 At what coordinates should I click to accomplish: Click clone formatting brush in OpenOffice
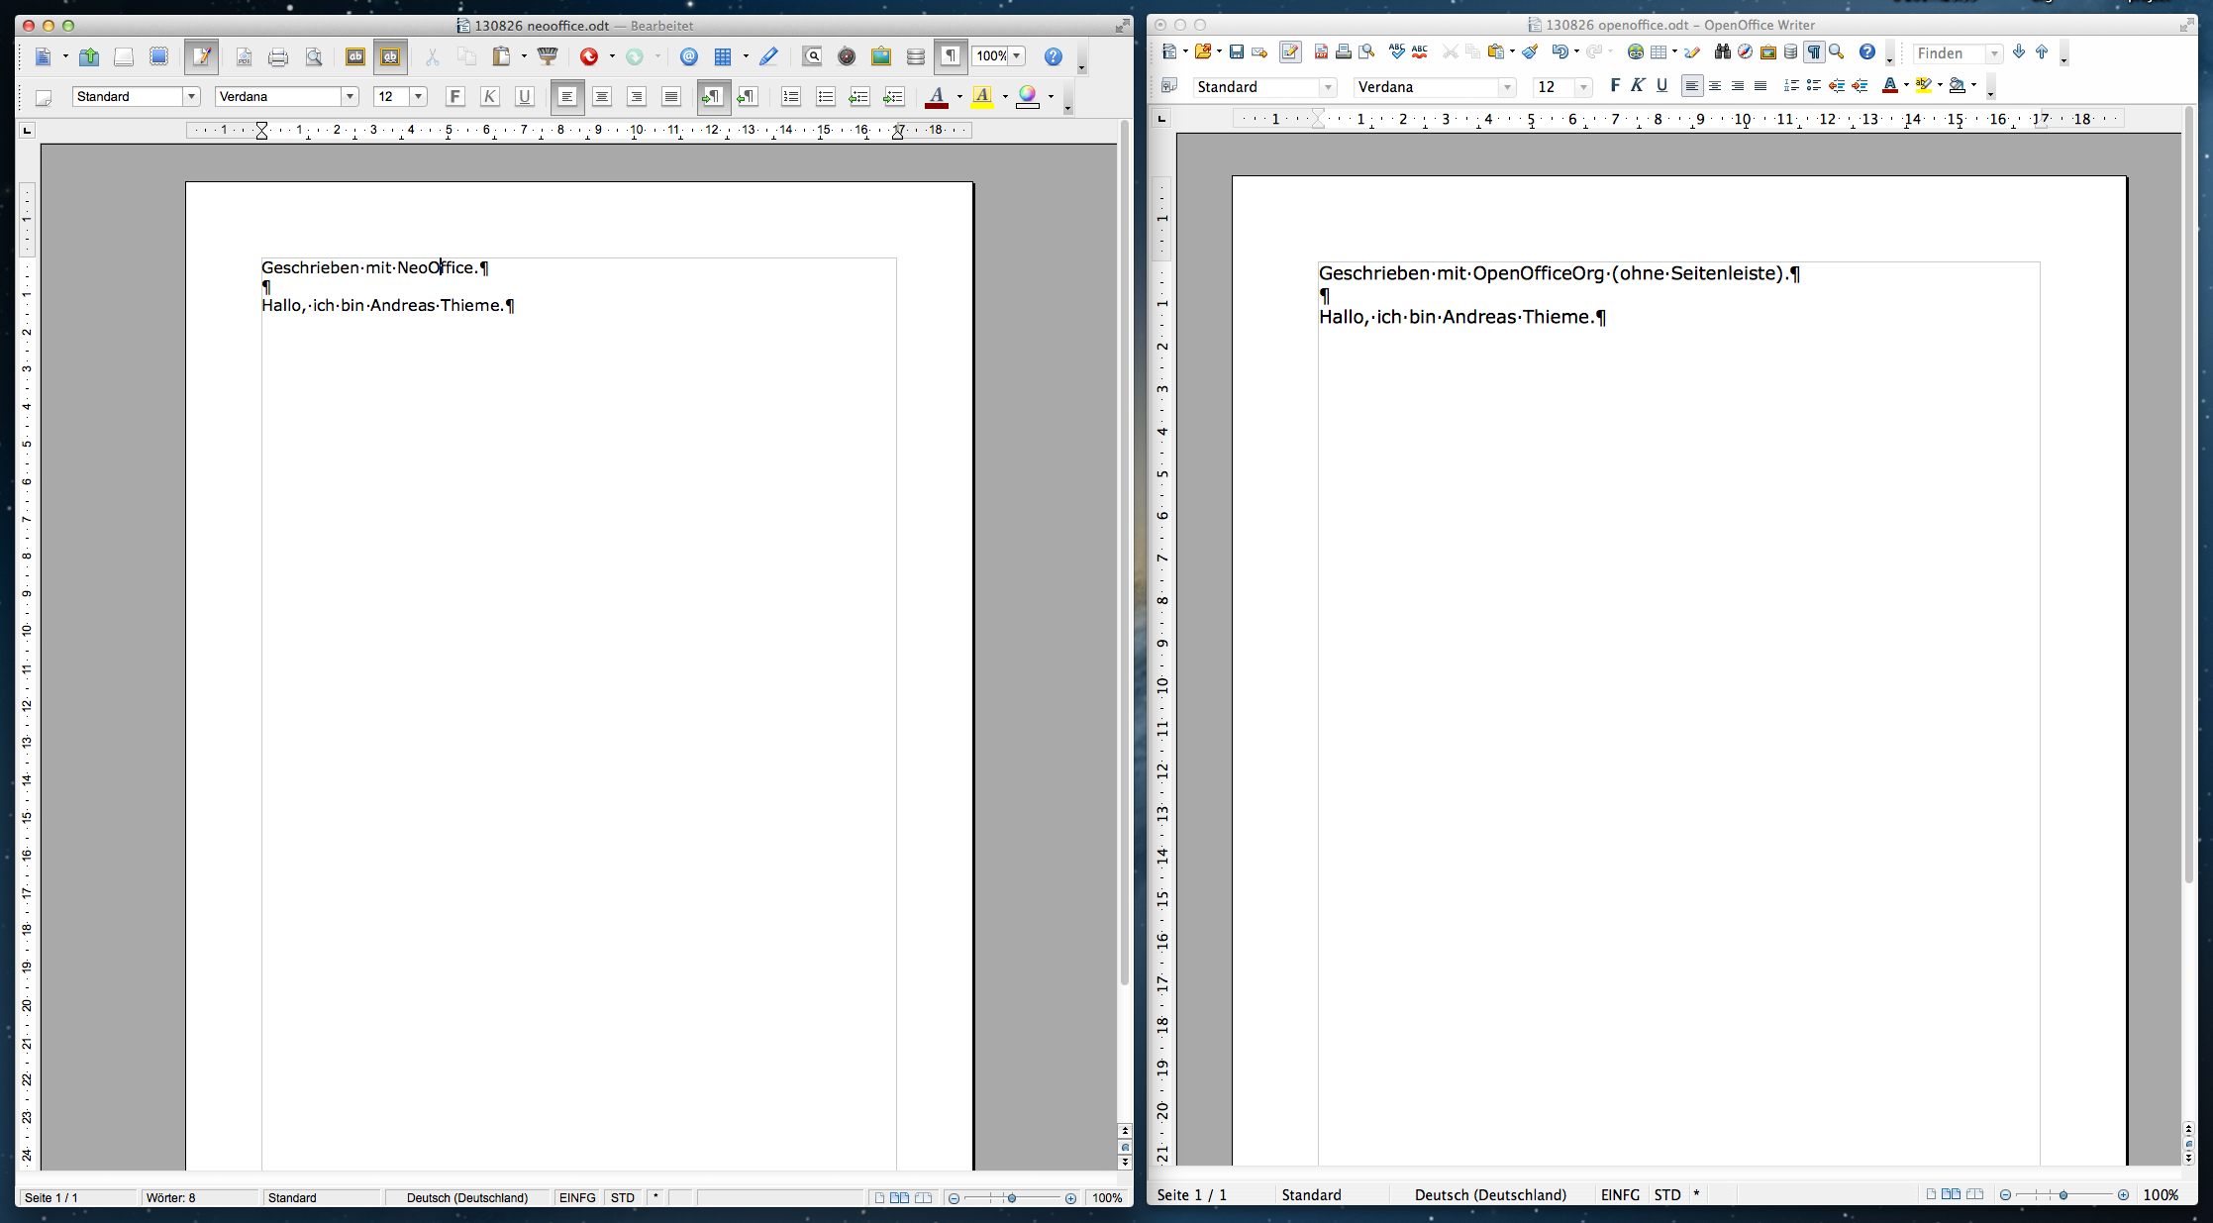1530,51
